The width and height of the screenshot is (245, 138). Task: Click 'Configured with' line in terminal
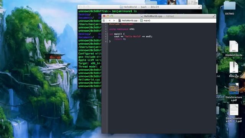pyautogui.click(x=90, y=54)
